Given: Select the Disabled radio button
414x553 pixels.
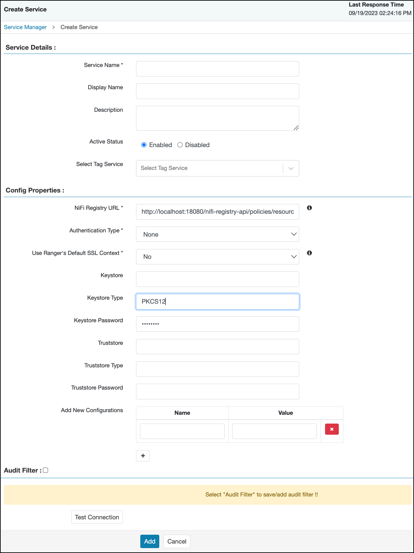Looking at the screenshot, I should click(x=180, y=145).
